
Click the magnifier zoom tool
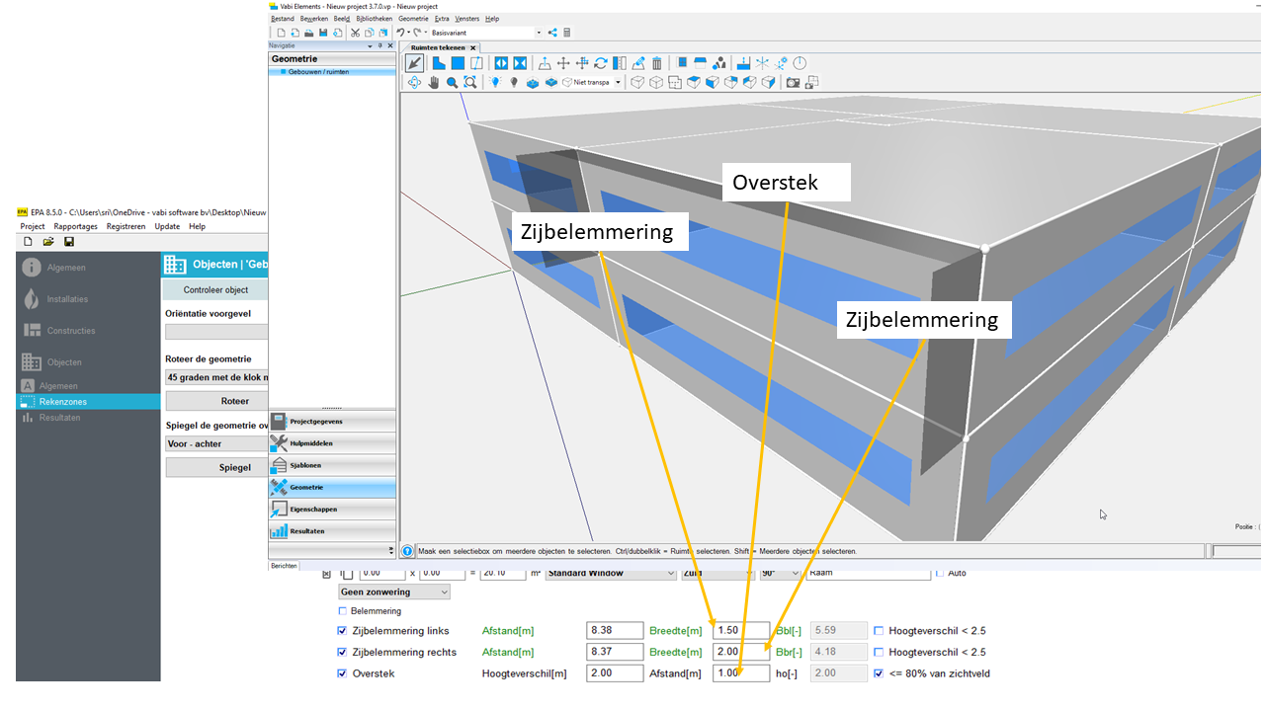click(452, 83)
